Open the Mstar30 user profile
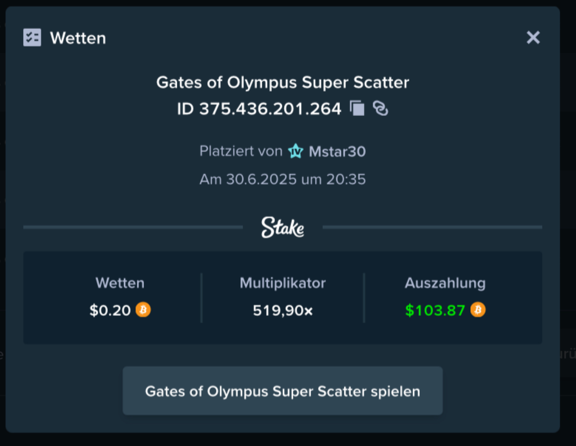Image resolution: width=576 pixels, height=446 pixels. pyautogui.click(x=337, y=152)
